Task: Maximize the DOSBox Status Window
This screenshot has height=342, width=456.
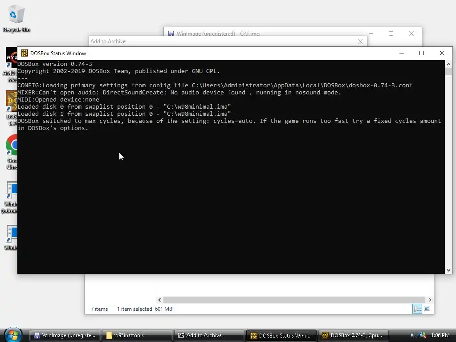Action: click(x=422, y=53)
